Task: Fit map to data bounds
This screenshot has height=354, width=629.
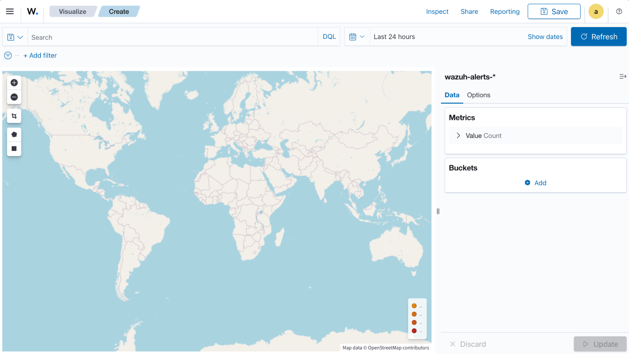Action: tap(14, 116)
